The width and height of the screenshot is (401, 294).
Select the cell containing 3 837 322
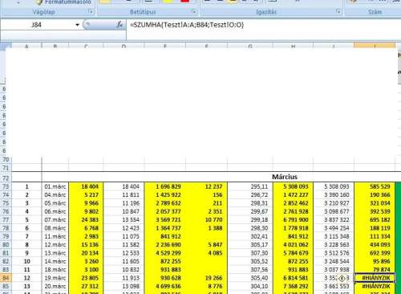coord(334,220)
